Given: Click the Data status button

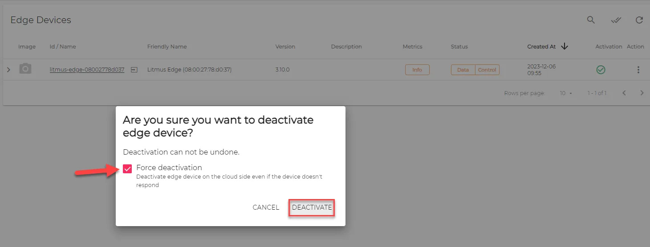Looking at the screenshot, I should tap(463, 70).
